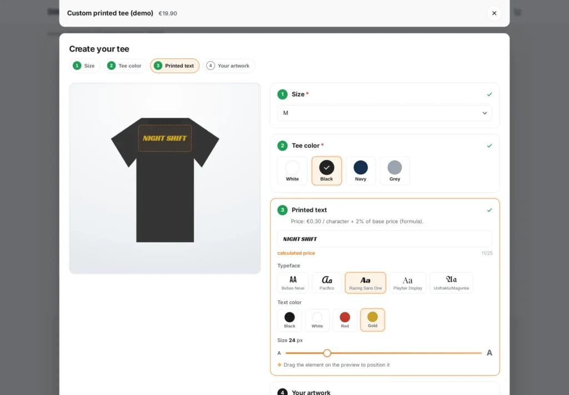Click the Printed text section green checkmark
569x395 pixels.
(x=489, y=210)
